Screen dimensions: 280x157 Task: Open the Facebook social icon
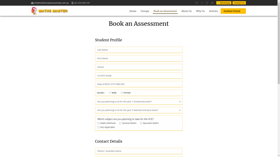(x=197, y=3)
